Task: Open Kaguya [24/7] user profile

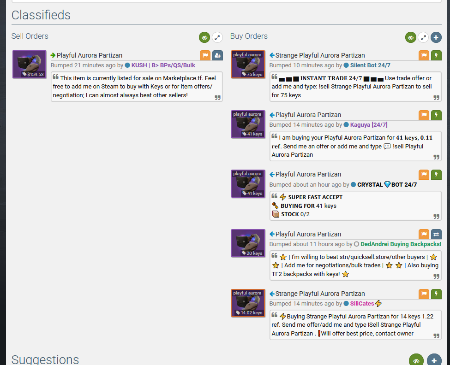Action: click(x=368, y=125)
